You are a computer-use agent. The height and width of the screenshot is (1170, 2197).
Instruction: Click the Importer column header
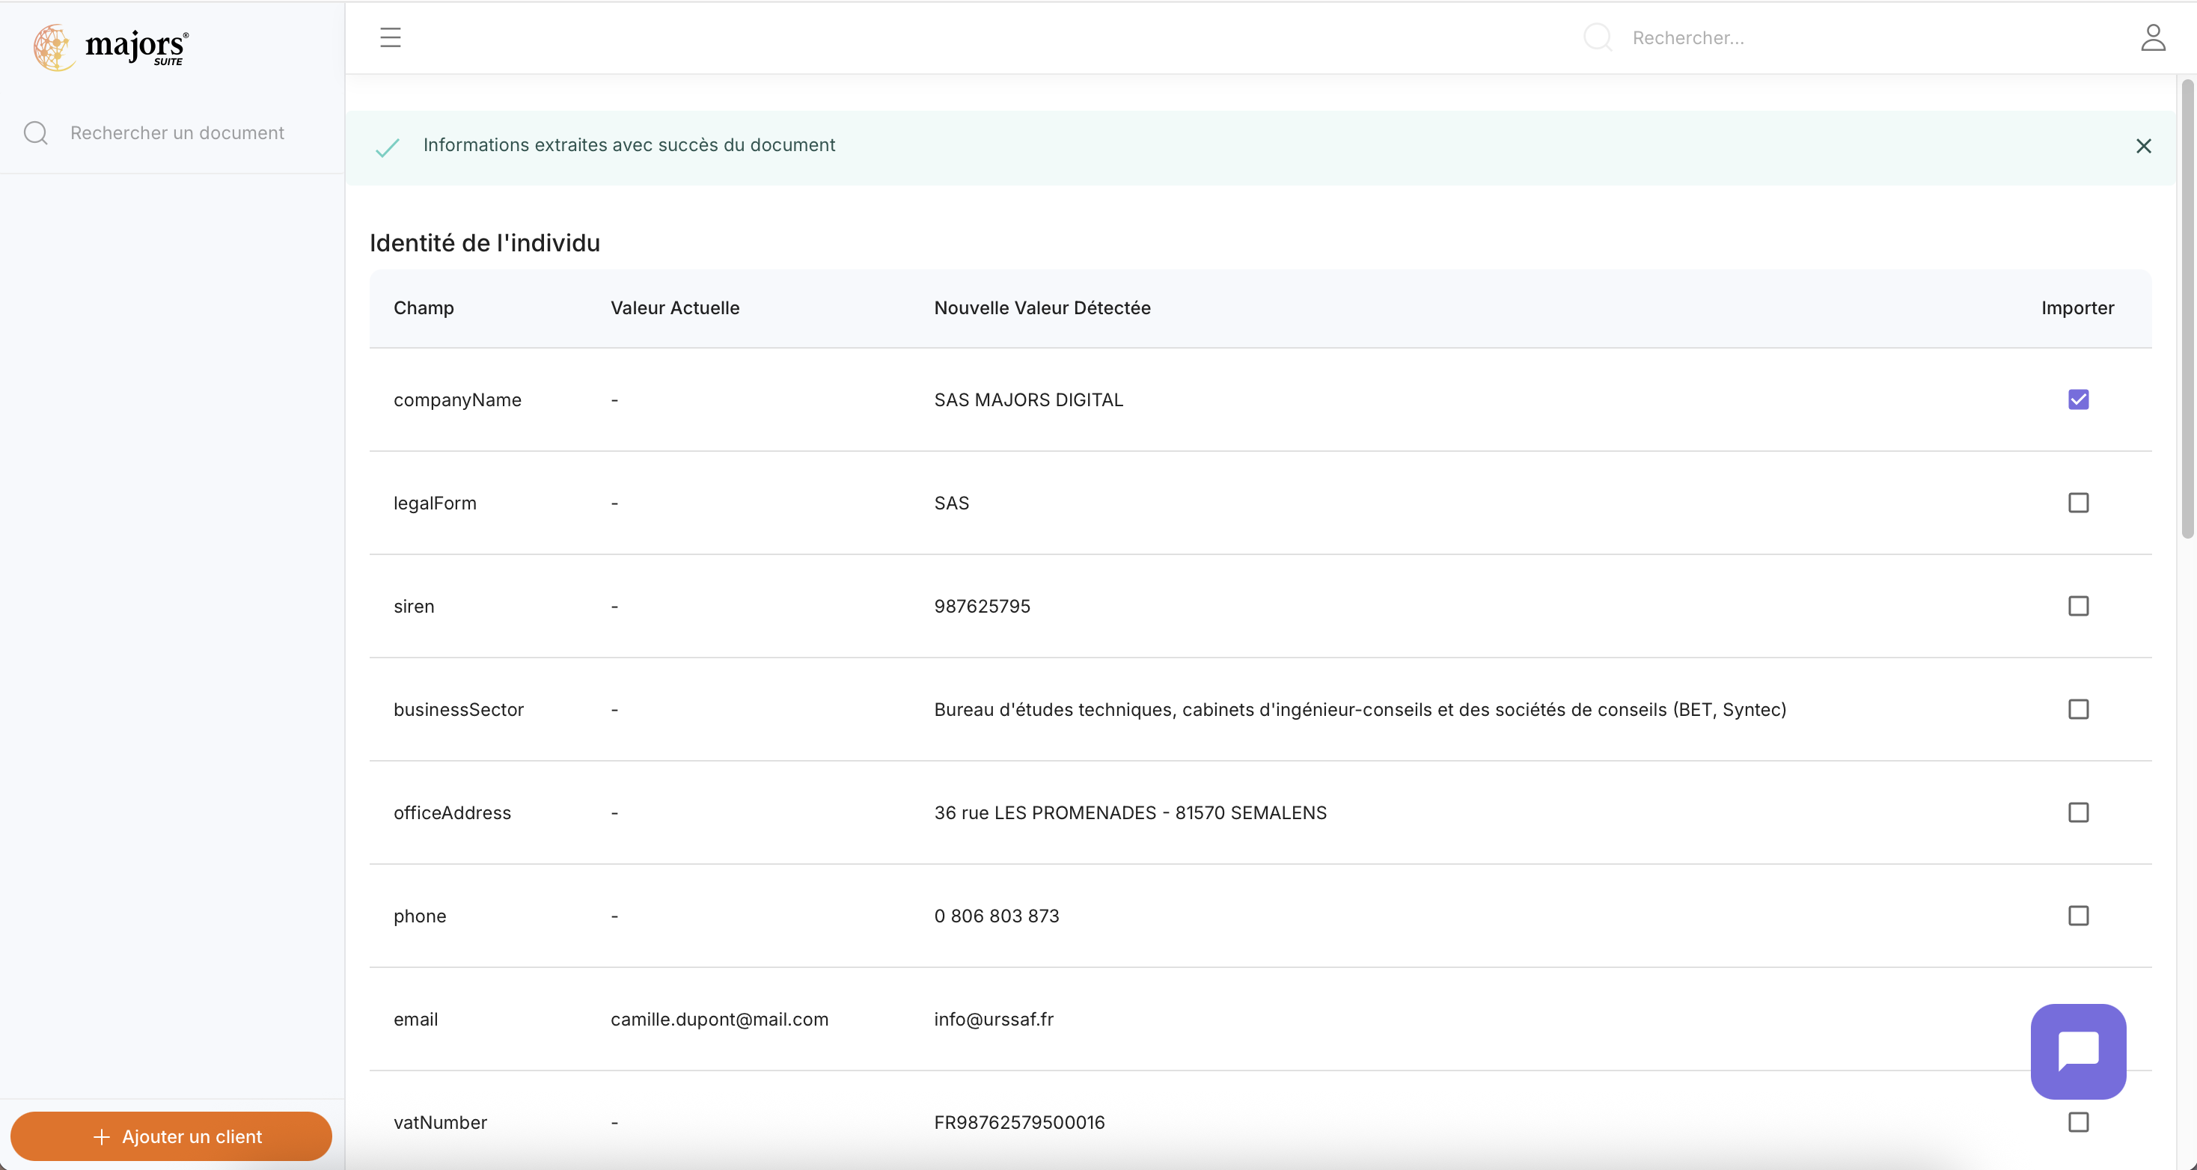[2077, 308]
